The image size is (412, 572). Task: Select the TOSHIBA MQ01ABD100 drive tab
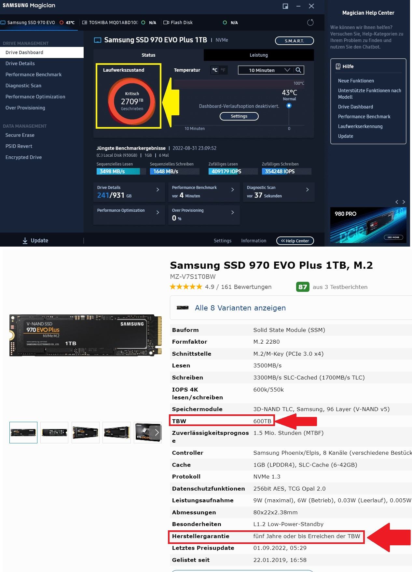pos(119,22)
